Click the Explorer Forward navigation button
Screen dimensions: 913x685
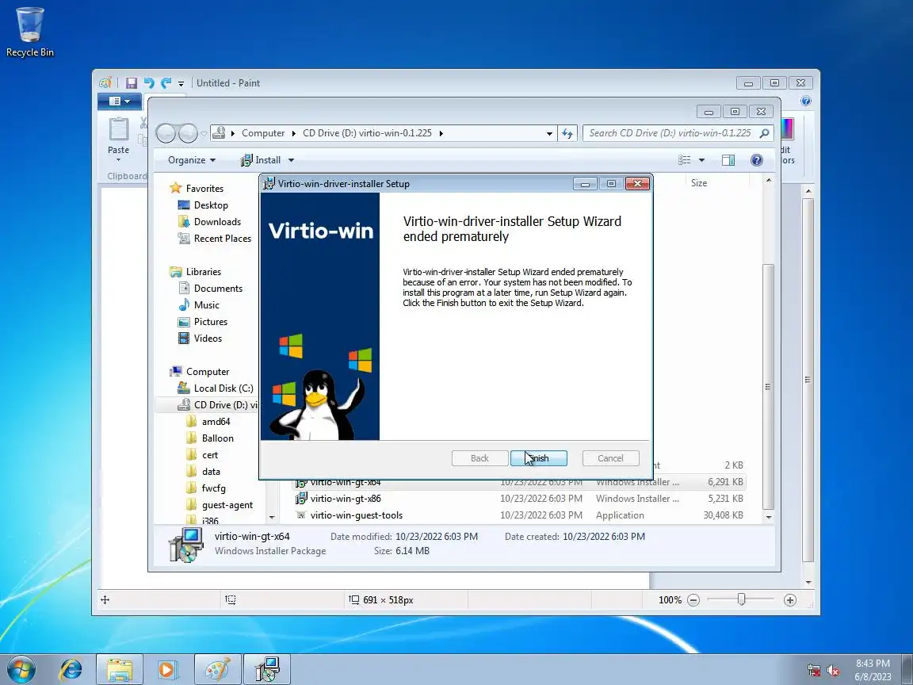(188, 133)
